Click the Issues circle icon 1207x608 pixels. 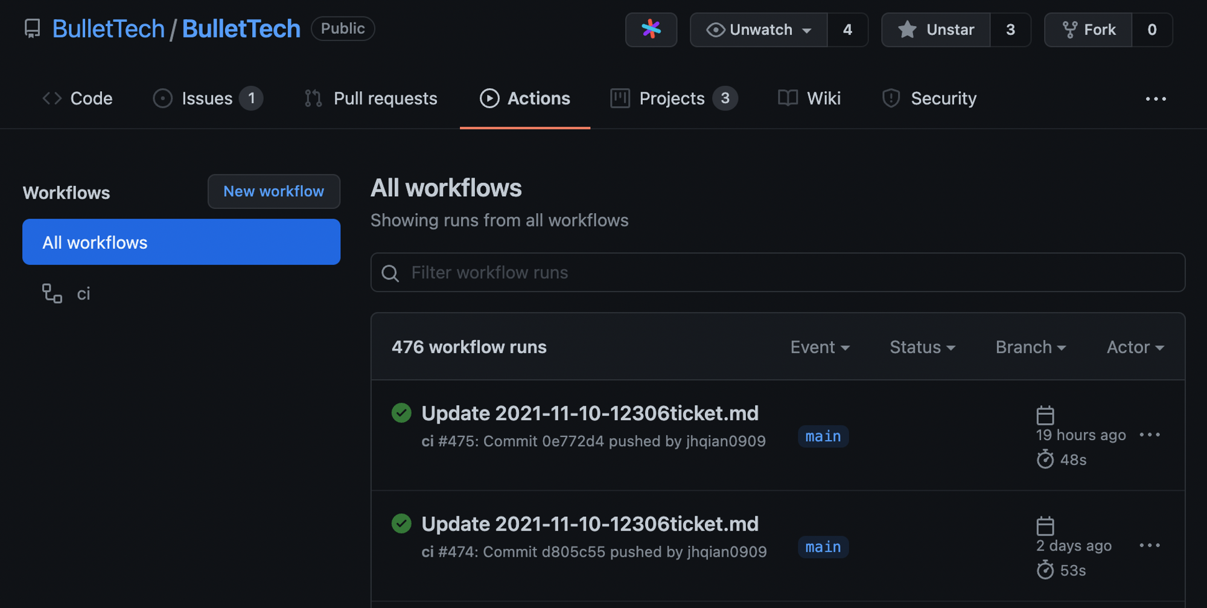pyautogui.click(x=162, y=98)
